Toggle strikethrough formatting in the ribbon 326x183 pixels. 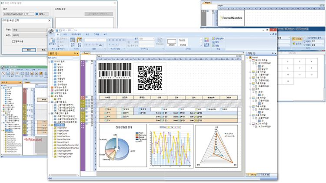pos(96,44)
